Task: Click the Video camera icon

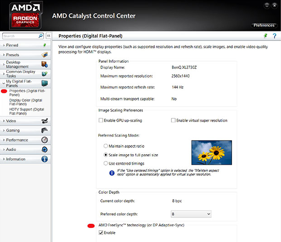Action: pos(44,121)
